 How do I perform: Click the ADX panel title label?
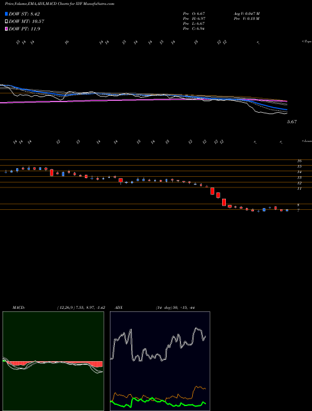pyautogui.click(x=119, y=308)
